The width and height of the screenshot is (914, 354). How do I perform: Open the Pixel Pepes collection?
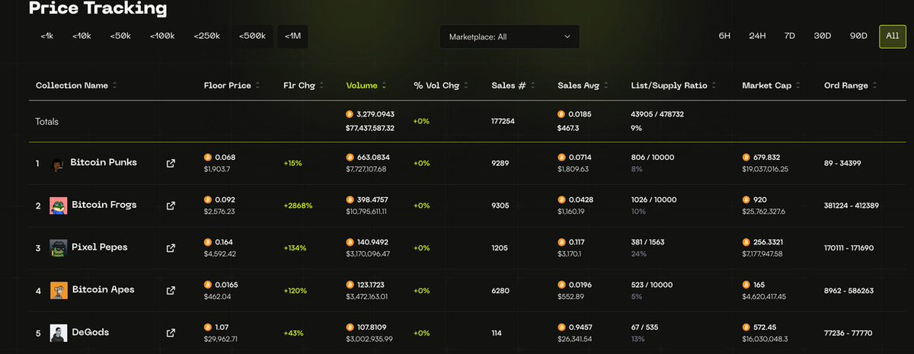(x=100, y=248)
